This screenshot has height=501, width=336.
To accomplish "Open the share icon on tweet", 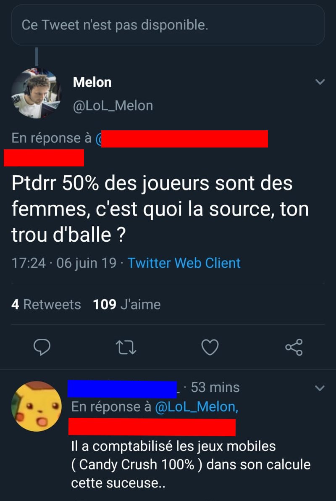I will click(x=294, y=347).
